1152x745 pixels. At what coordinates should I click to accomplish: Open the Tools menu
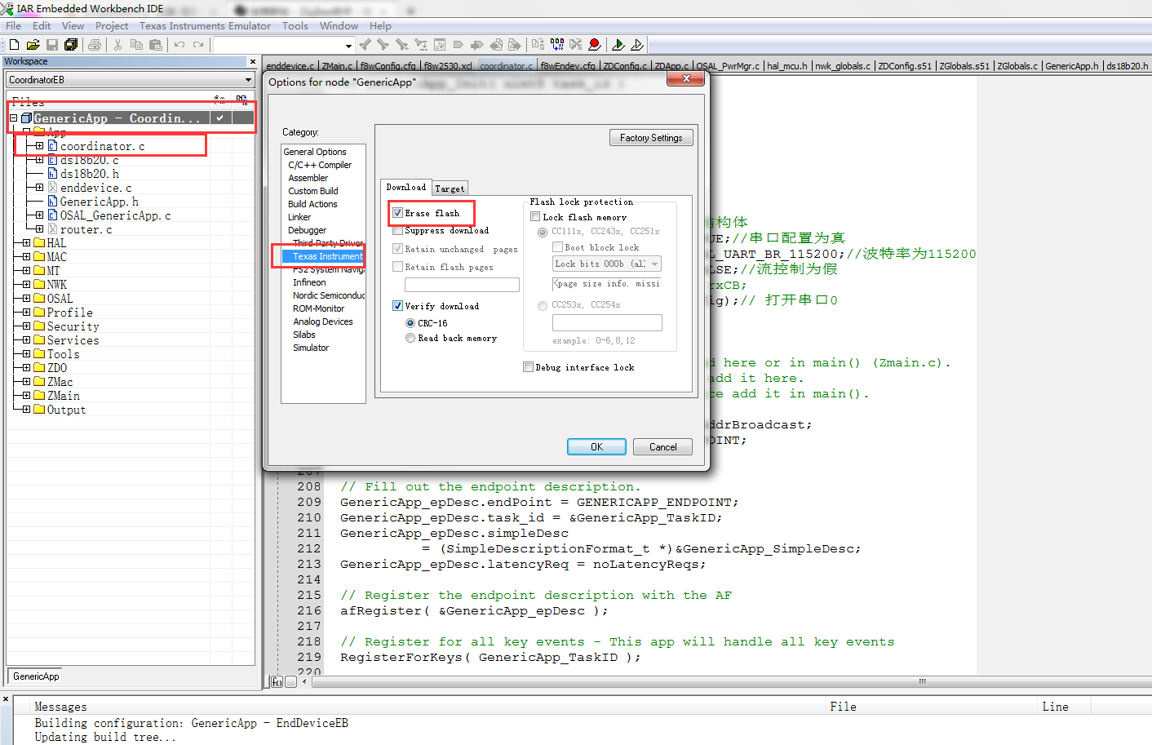coord(295,26)
